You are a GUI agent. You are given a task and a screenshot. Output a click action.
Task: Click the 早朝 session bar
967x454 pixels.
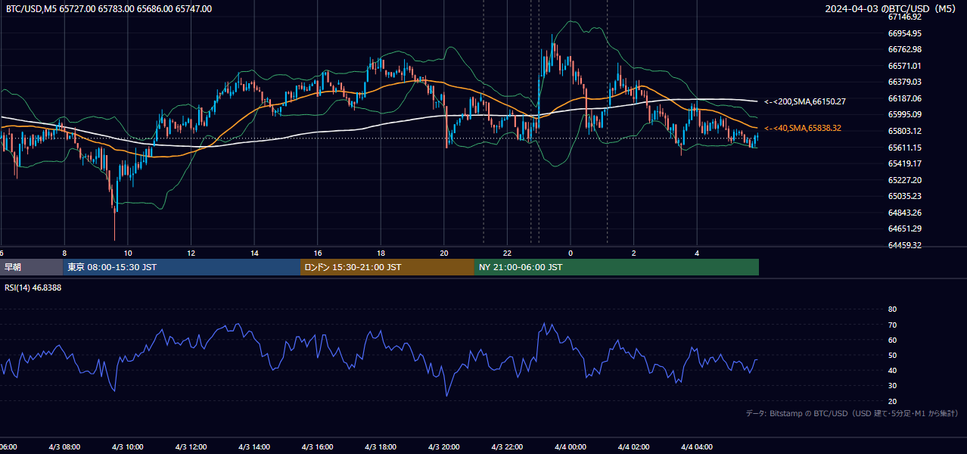pyautogui.click(x=31, y=267)
